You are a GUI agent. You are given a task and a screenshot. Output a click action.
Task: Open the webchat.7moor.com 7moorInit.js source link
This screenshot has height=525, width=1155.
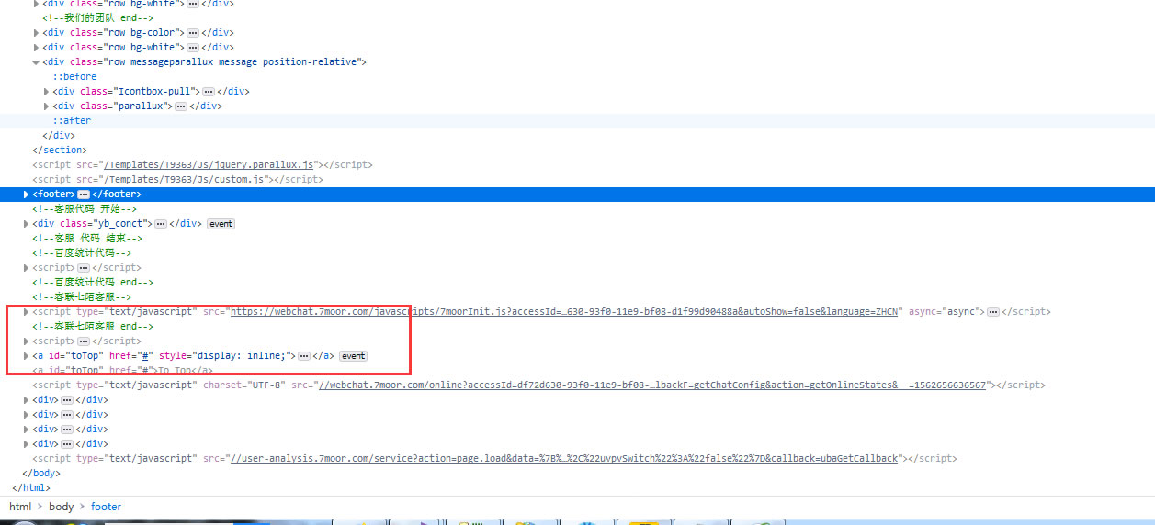pyautogui.click(x=566, y=312)
